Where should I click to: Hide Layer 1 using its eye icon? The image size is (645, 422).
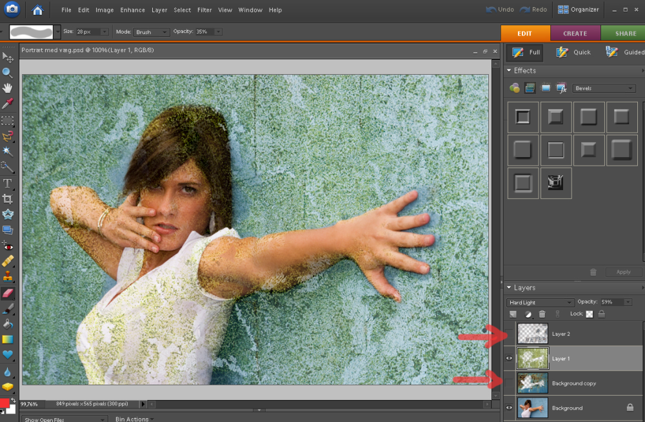click(509, 358)
